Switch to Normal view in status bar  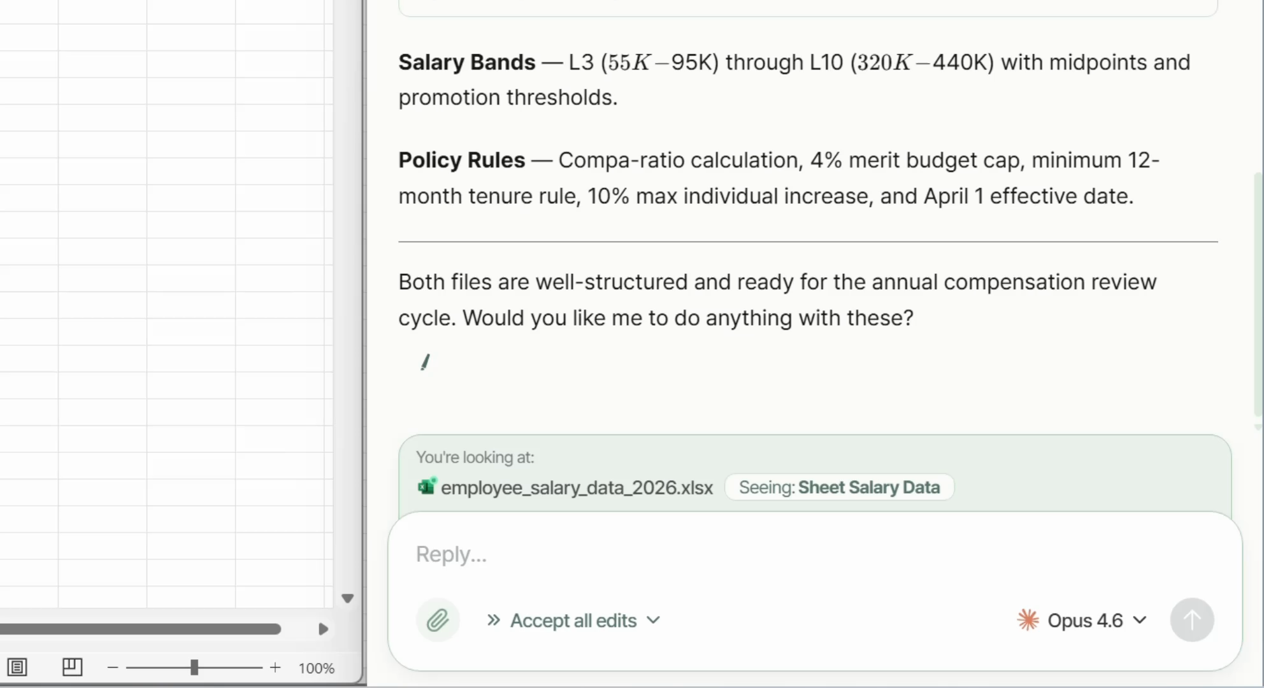(x=17, y=667)
